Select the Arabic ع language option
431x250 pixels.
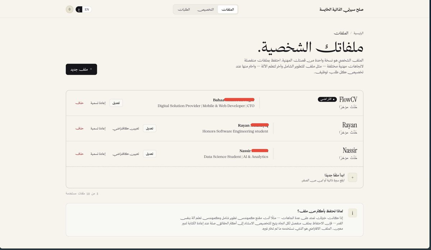click(79, 9)
